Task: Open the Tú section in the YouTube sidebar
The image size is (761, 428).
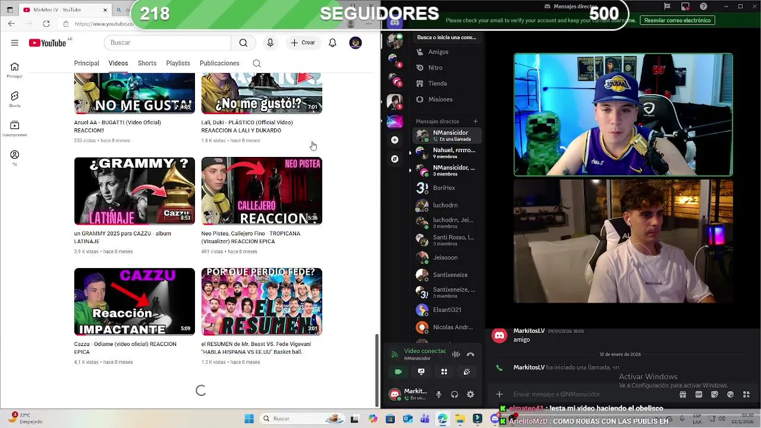Action: (15, 158)
